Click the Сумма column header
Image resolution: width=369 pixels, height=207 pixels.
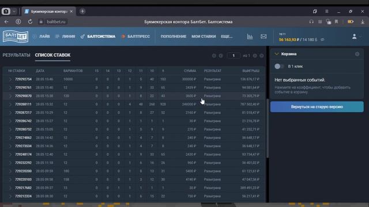tap(190, 71)
